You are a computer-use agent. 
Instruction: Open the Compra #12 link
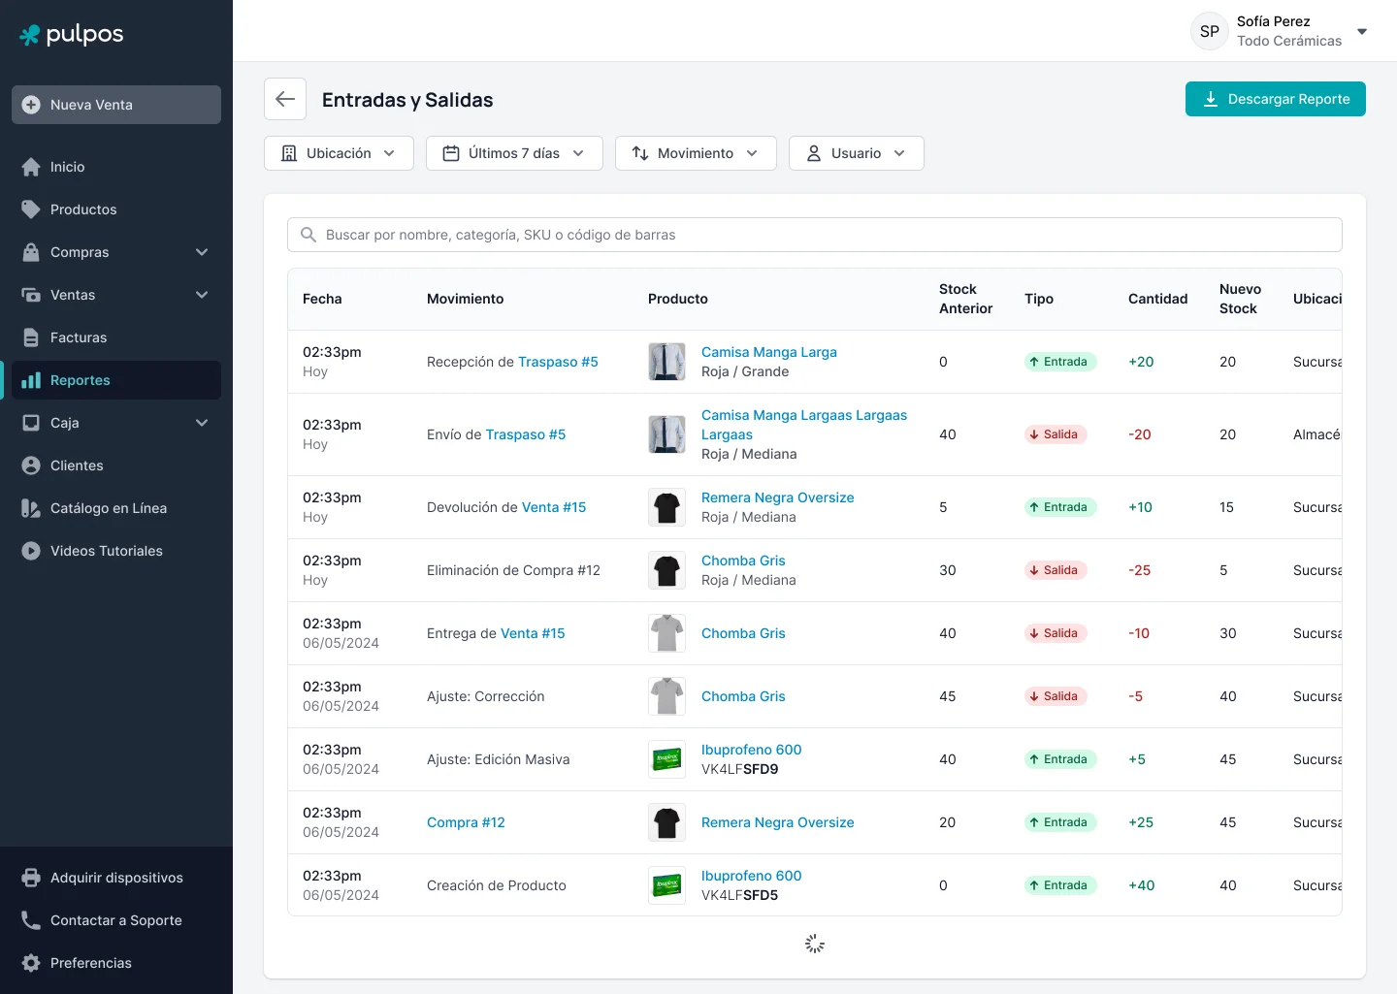[x=466, y=822]
